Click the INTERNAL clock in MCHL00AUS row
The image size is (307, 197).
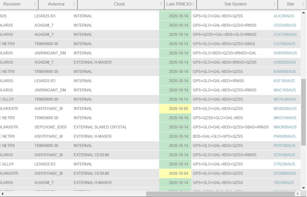pyautogui.click(x=83, y=99)
